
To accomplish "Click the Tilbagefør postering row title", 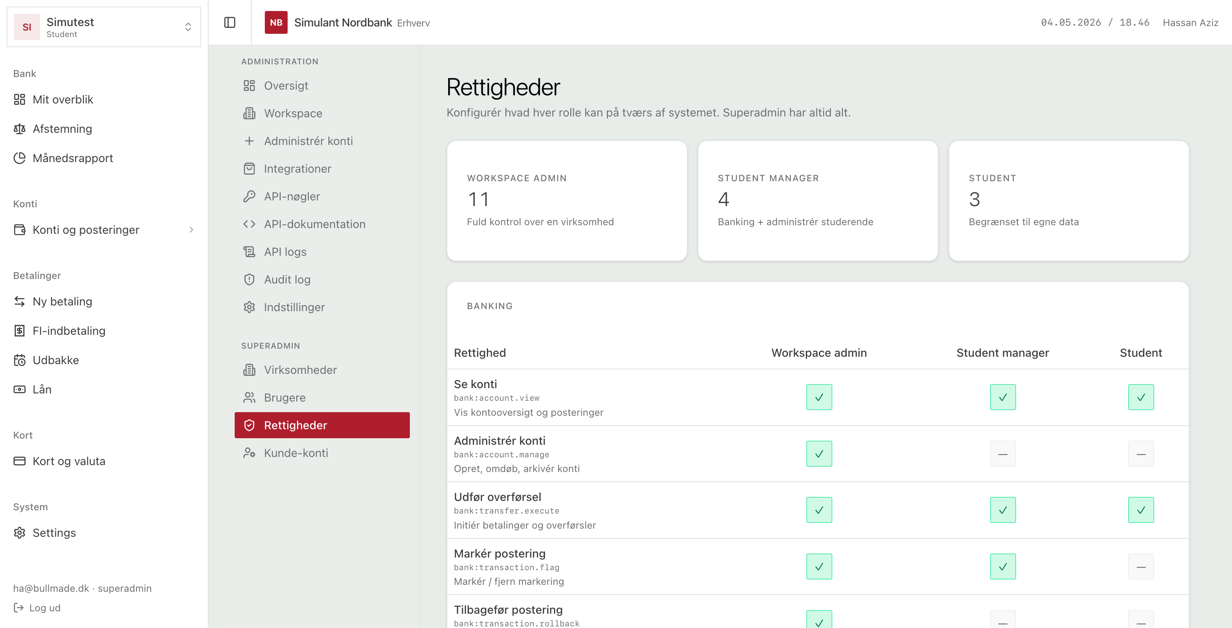I will click(508, 610).
